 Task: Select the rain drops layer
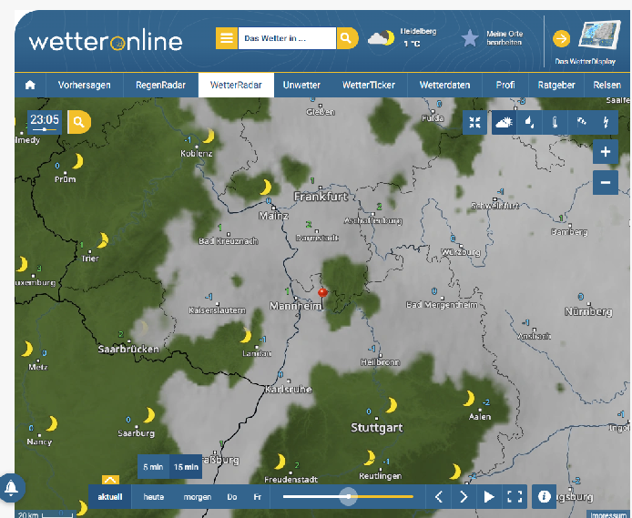[x=530, y=122]
